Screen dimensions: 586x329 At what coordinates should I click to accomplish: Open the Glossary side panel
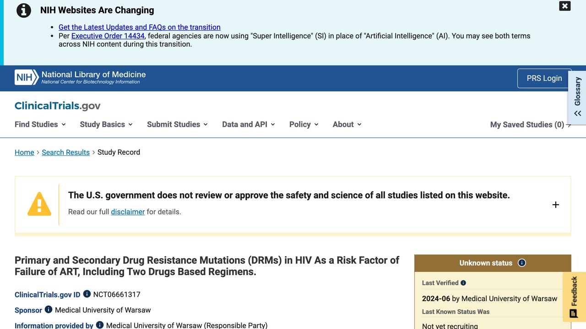(x=577, y=97)
